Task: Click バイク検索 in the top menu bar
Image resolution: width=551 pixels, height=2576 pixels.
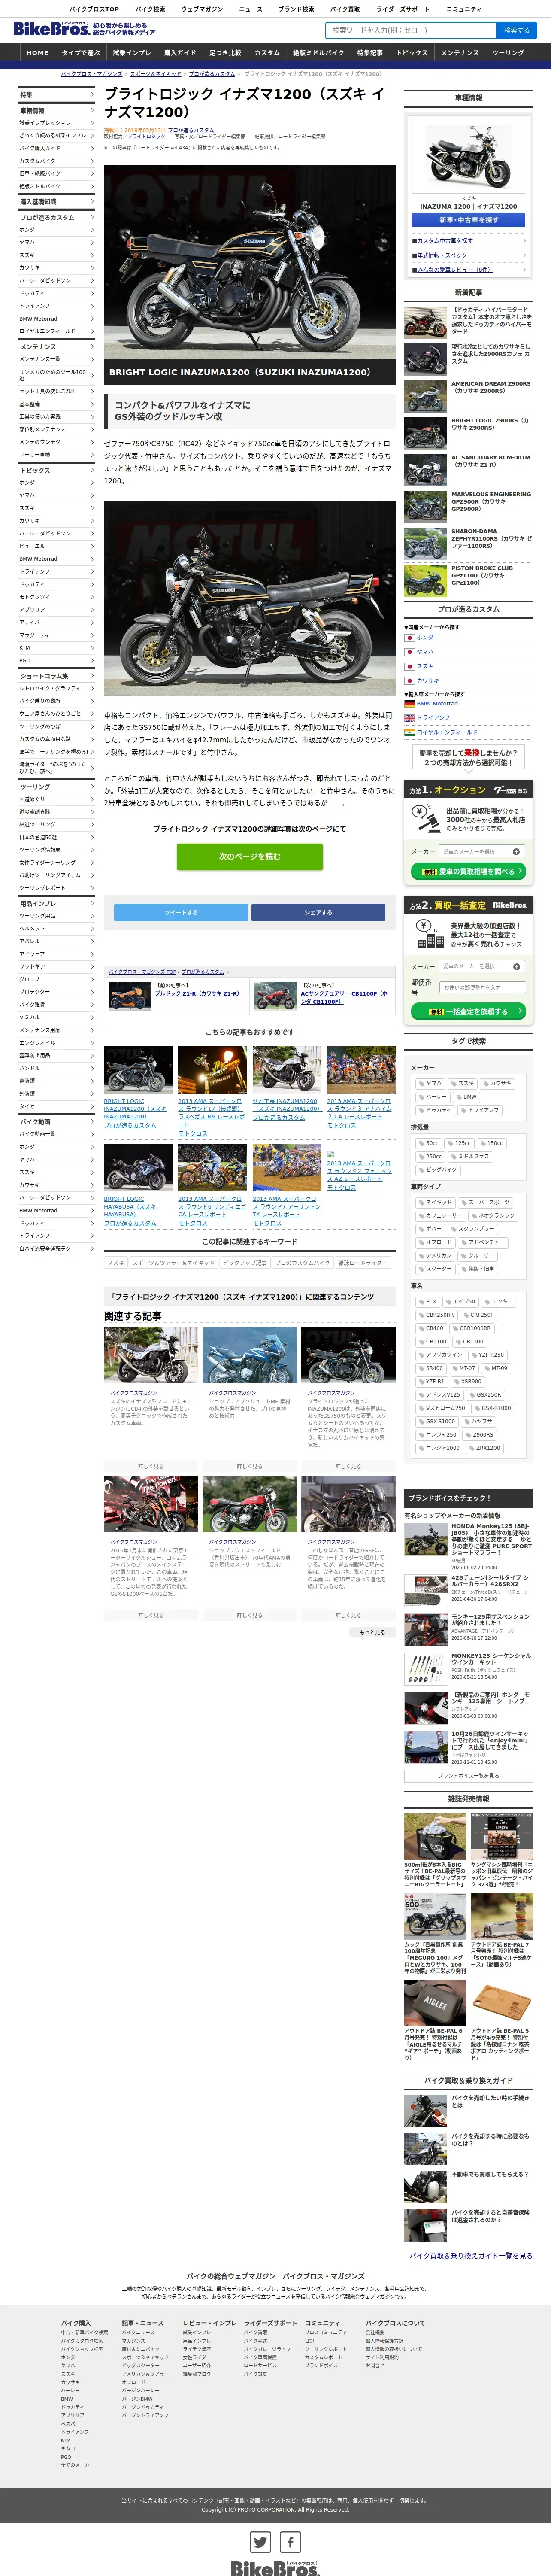Action: coord(150,9)
